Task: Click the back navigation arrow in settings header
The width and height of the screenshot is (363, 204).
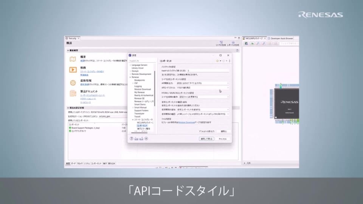Action: pos(217,60)
